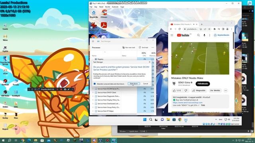Image resolution: width=255 pixels, height=143 pixels.
Task: Open the fifth VirtualBox menu bar item
Action: point(115,7)
